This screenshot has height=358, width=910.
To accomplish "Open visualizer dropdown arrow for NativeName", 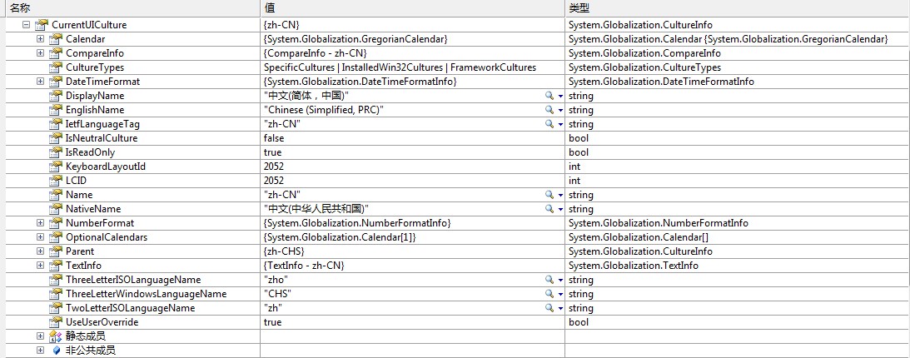I will pyautogui.click(x=560, y=210).
